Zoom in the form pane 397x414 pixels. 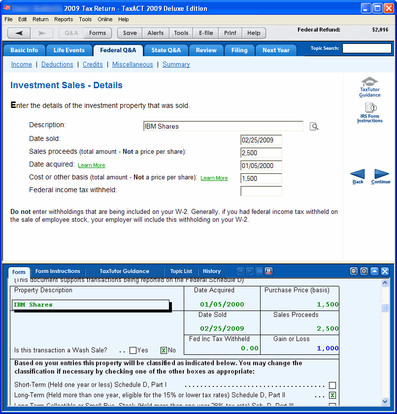tap(364, 272)
